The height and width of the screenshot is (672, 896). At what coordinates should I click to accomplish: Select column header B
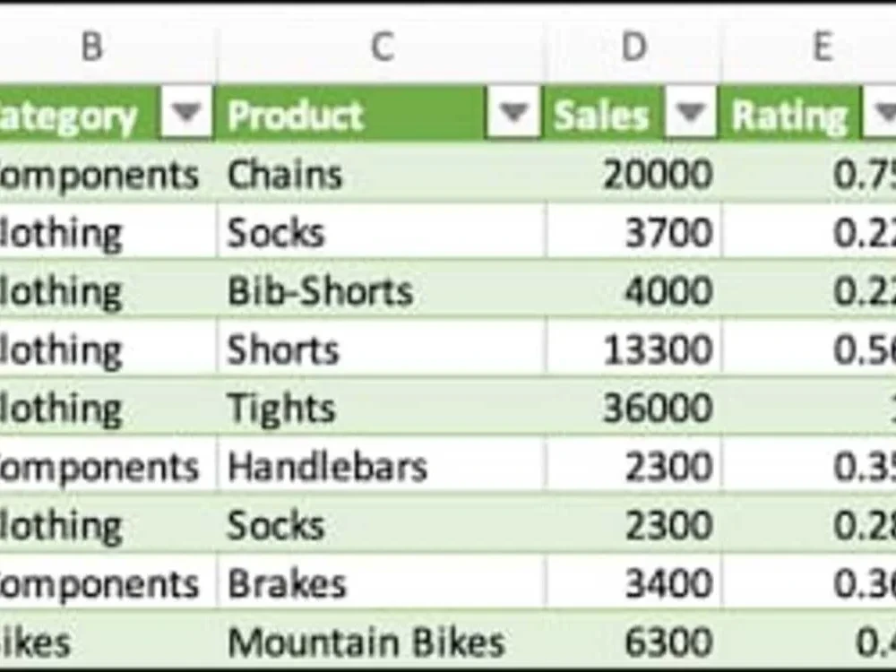point(92,47)
